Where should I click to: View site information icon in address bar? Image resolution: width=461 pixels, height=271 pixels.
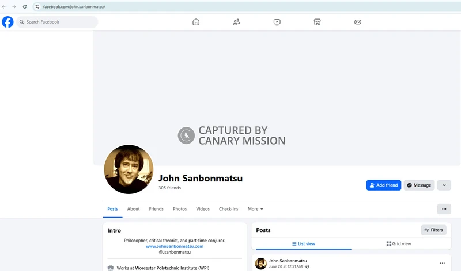point(37,7)
